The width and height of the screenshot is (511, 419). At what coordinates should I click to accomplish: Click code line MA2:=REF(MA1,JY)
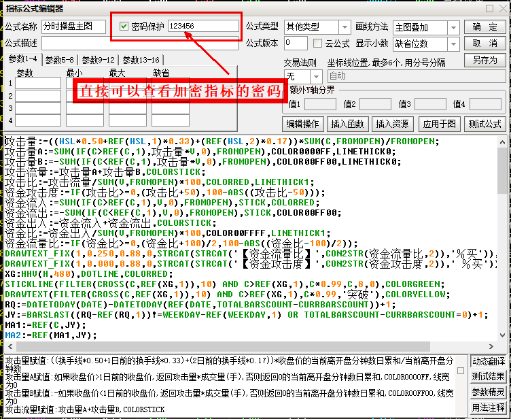51,335
